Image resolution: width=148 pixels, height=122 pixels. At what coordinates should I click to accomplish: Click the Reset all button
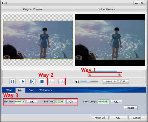(100, 118)
